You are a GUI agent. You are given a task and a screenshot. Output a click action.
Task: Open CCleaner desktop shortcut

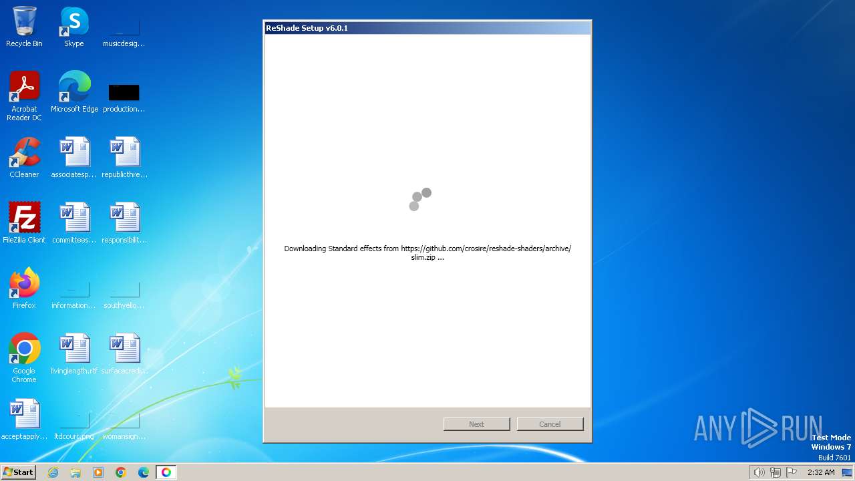point(24,158)
